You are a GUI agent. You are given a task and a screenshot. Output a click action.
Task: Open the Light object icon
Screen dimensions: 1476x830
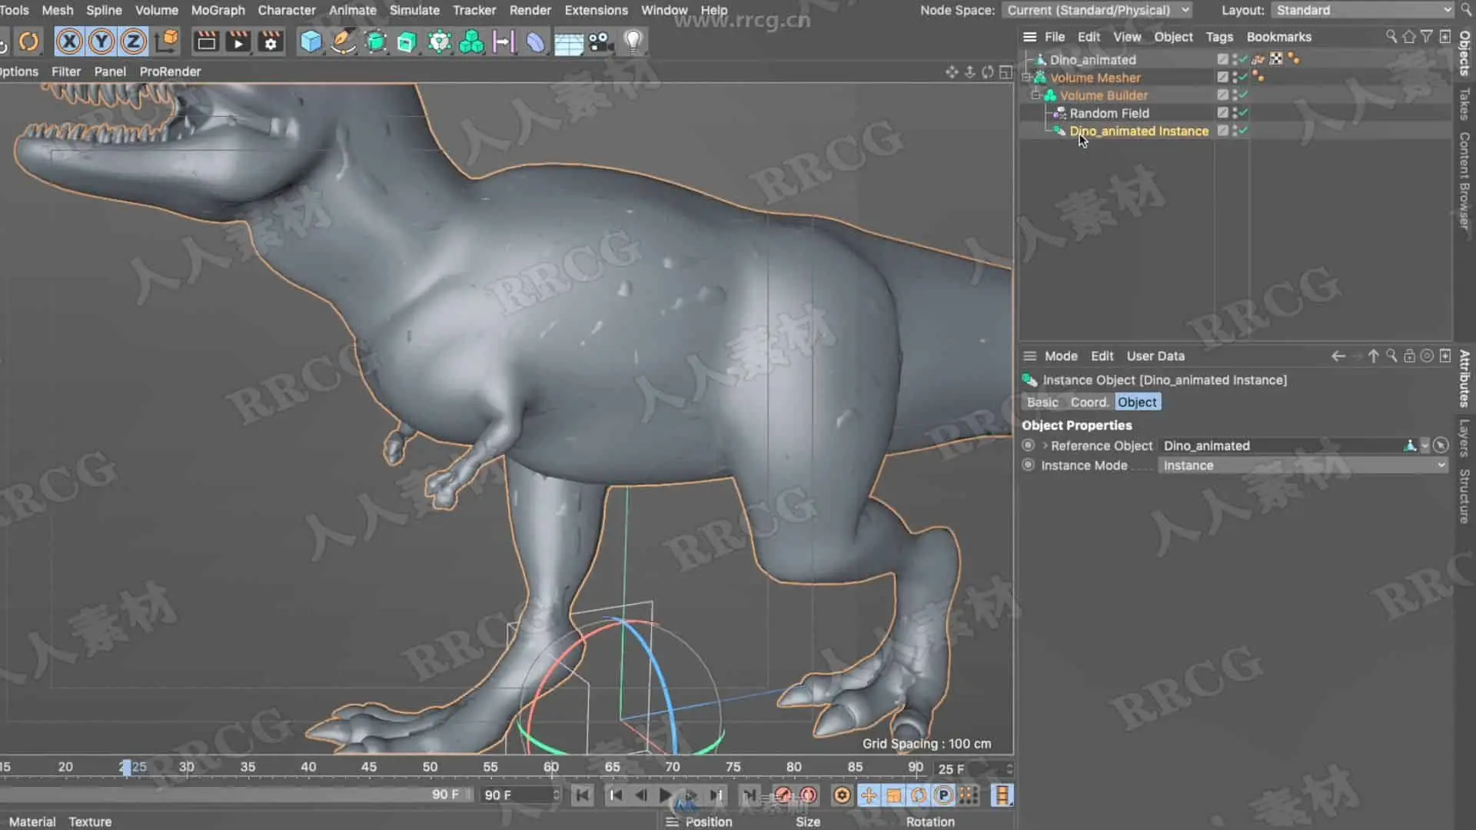coord(633,41)
